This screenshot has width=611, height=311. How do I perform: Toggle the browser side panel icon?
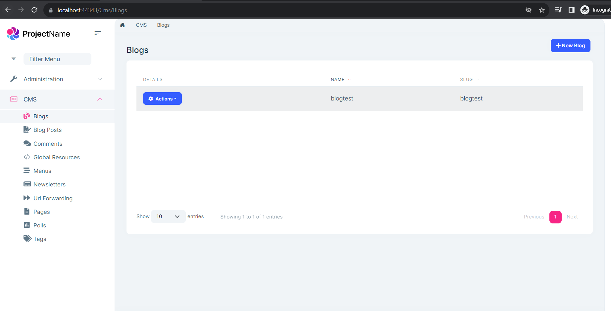tap(572, 10)
